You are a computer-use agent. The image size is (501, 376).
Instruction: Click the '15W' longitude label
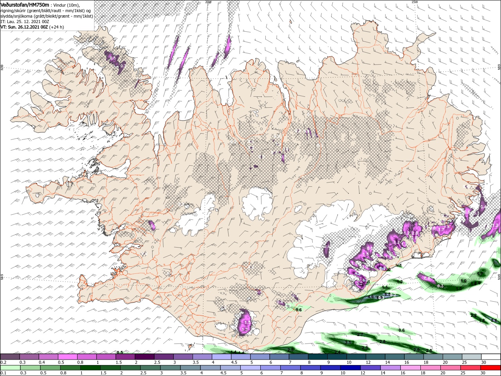414,2
